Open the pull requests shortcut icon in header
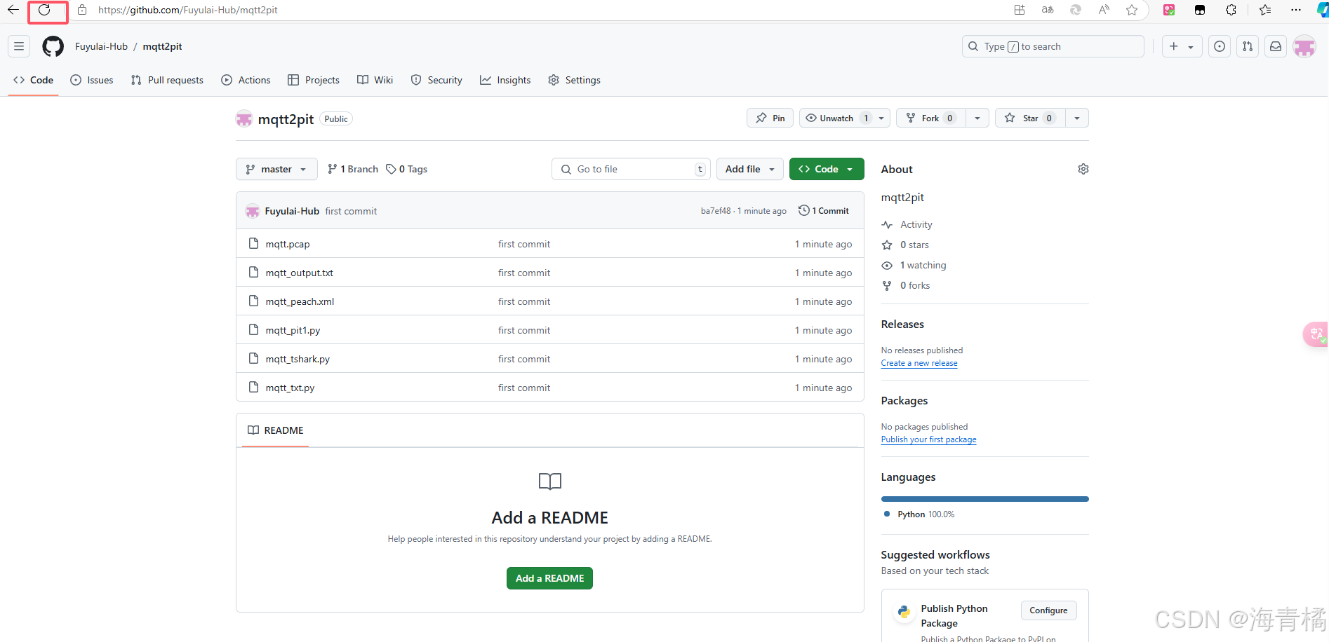Viewport: 1329px width, 642px height. [x=1248, y=46]
